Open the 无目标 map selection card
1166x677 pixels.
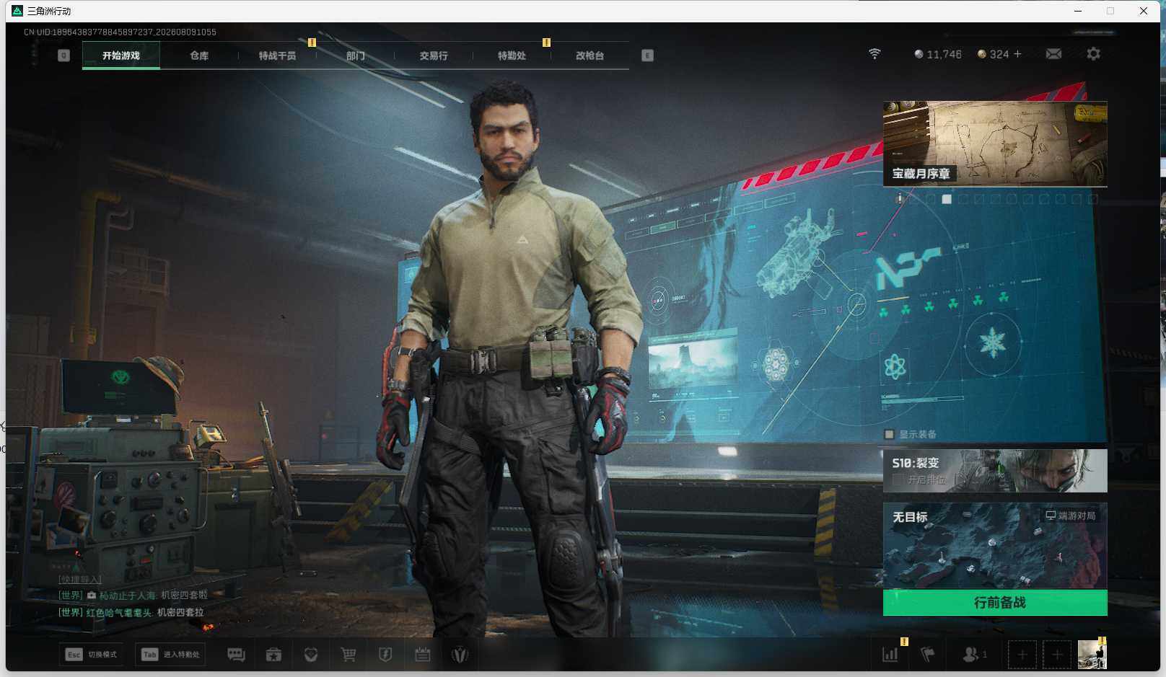click(x=995, y=546)
